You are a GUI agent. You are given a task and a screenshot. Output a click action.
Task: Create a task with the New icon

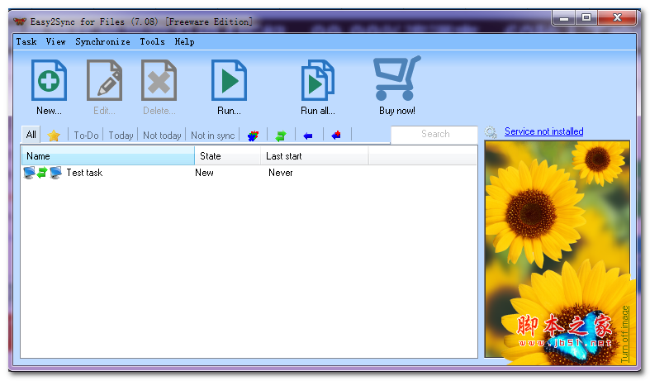click(x=49, y=80)
